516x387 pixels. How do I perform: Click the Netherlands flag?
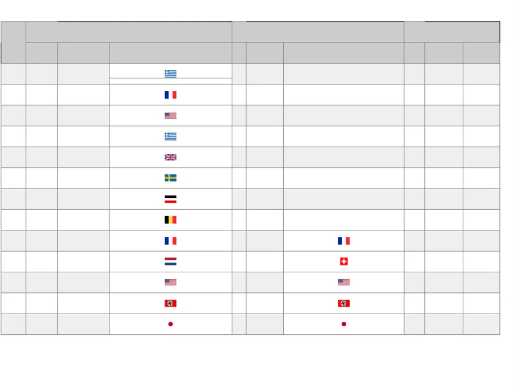click(170, 261)
